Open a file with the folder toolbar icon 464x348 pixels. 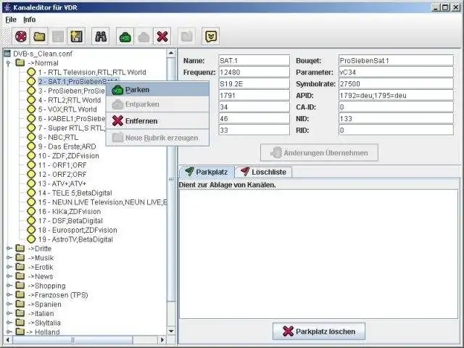coord(39,36)
